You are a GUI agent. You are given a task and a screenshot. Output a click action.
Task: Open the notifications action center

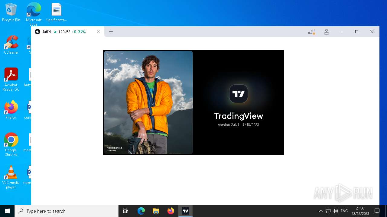(x=377, y=211)
